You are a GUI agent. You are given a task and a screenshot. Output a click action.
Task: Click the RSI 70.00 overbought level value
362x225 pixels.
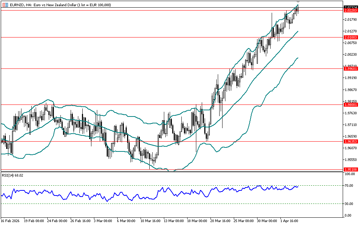click(350, 186)
